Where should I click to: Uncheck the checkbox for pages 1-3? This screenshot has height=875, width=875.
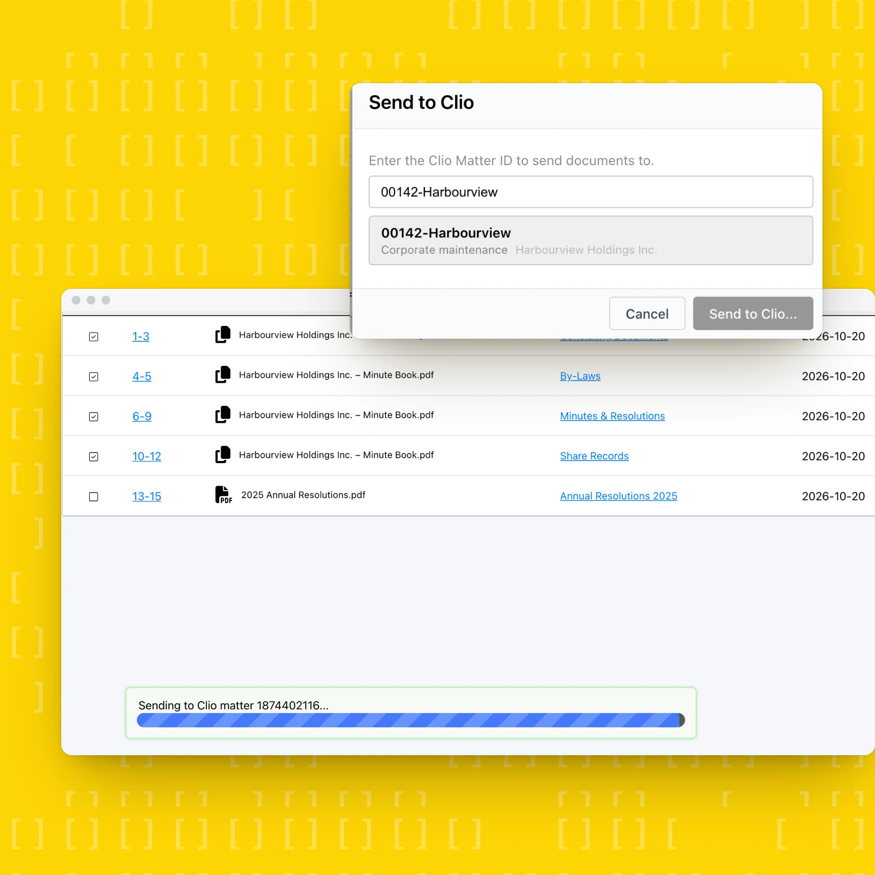pos(94,337)
